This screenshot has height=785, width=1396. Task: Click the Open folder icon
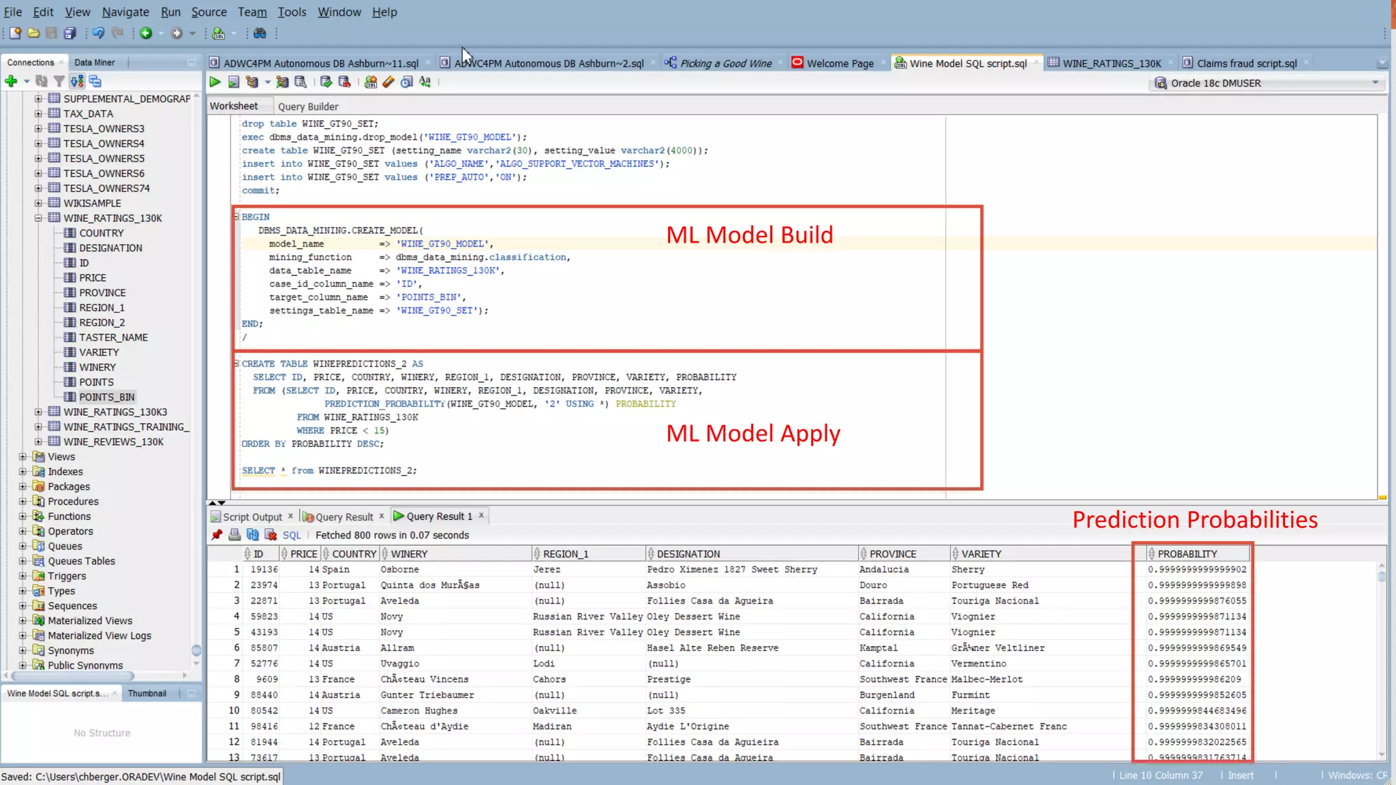[33, 33]
